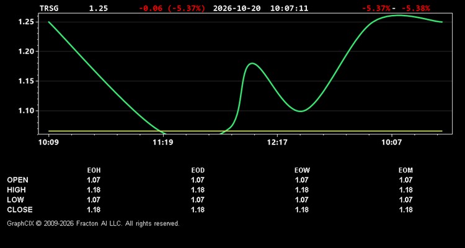Click the 10:07:11 timestamp
Image resolution: width=465 pixels, height=248 pixels.
pyautogui.click(x=289, y=8)
